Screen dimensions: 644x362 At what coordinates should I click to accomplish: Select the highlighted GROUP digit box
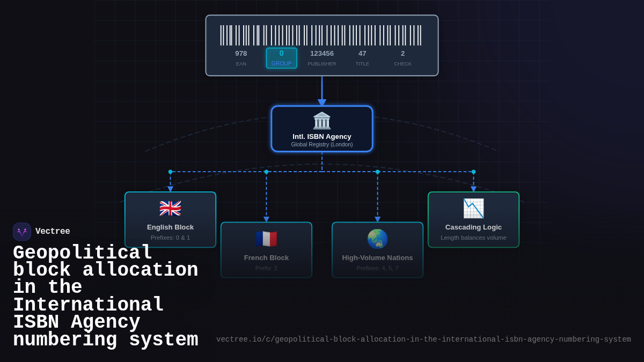[x=281, y=58]
